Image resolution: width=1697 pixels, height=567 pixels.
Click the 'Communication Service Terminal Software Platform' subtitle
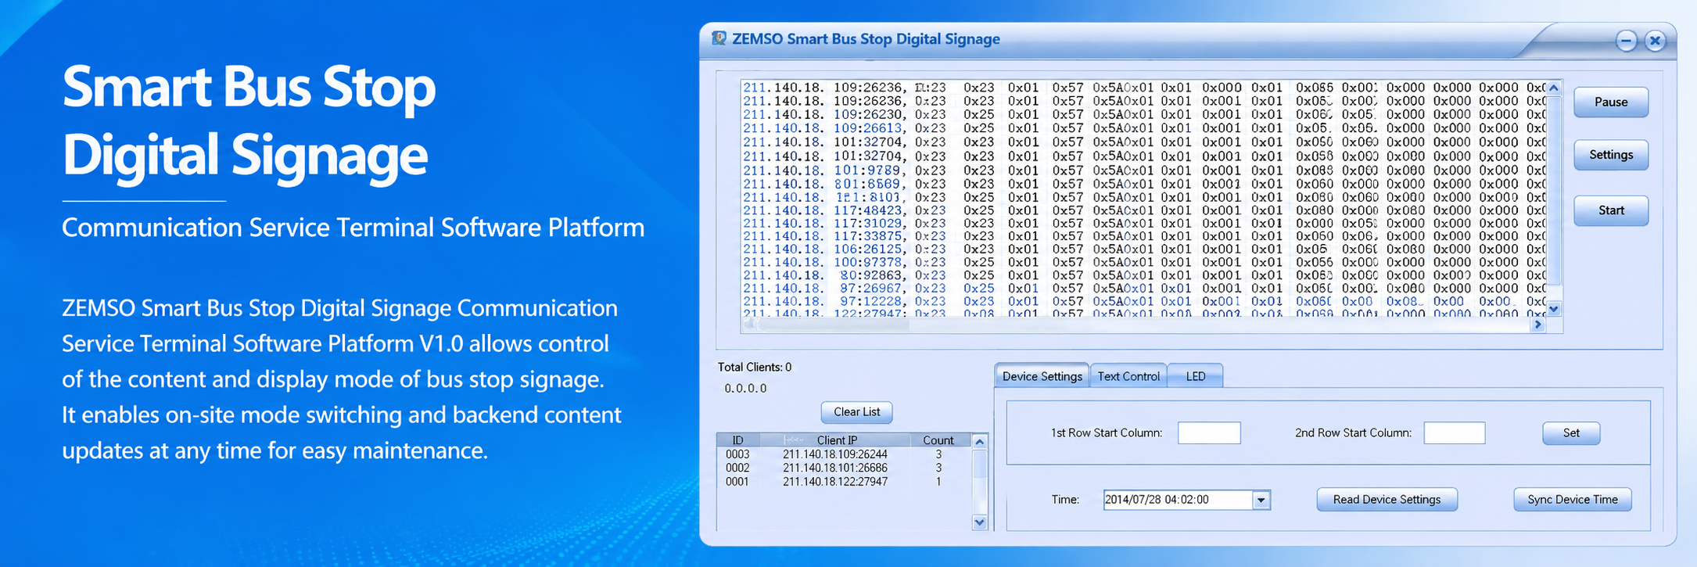353,228
